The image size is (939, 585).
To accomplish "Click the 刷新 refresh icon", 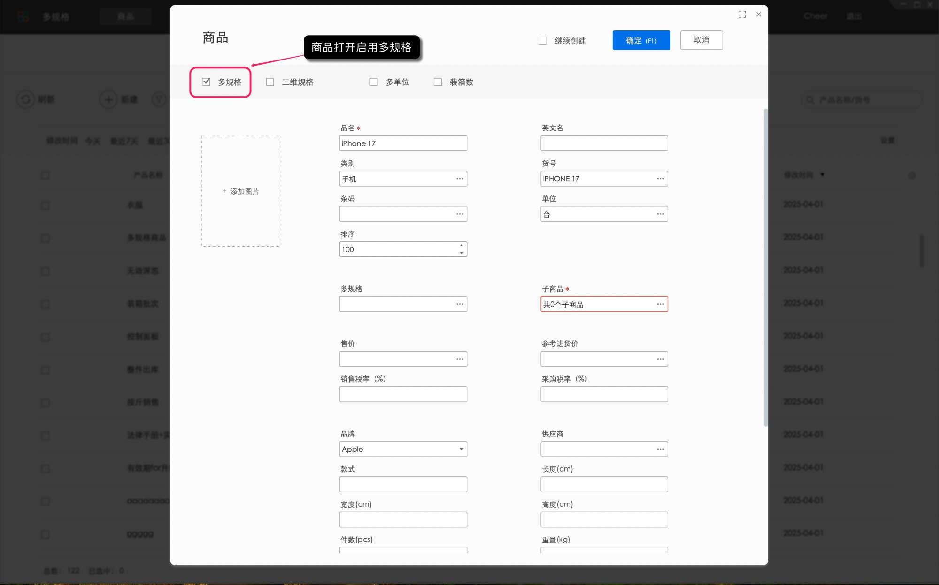I will pos(25,99).
